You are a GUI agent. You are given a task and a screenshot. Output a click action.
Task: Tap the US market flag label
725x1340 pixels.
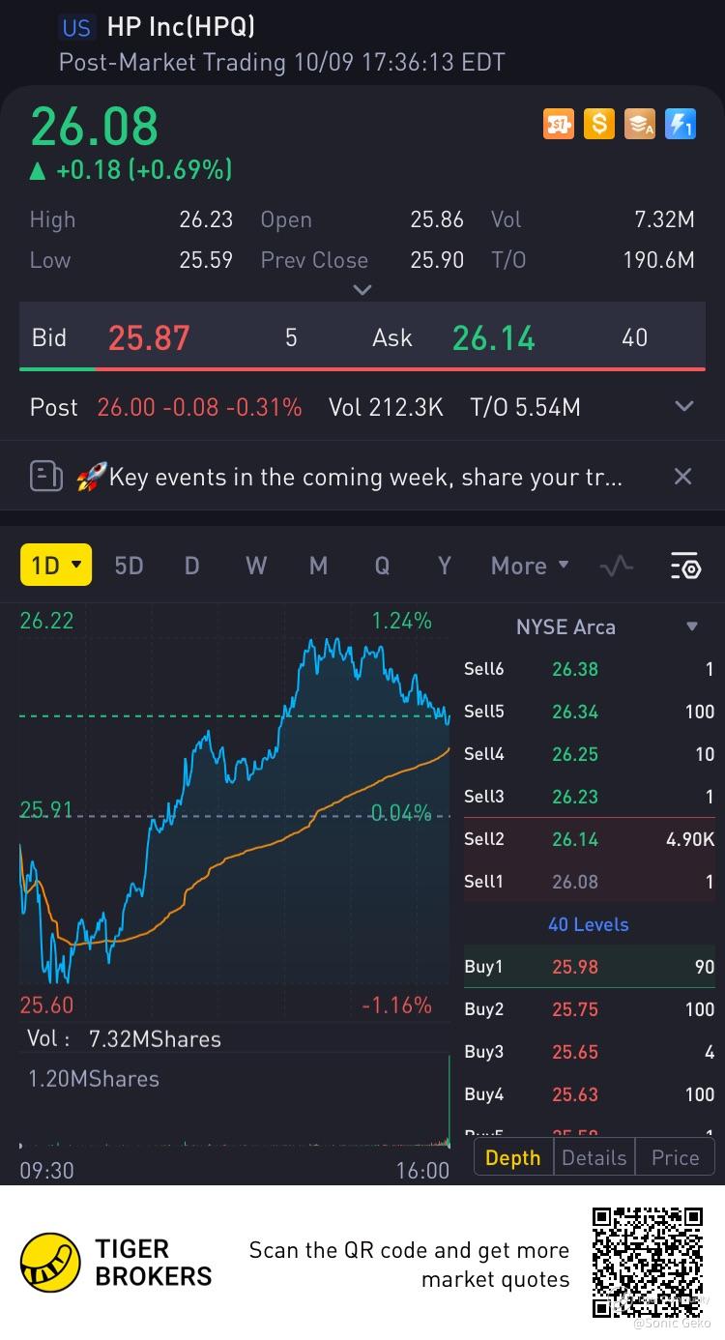coord(76,28)
